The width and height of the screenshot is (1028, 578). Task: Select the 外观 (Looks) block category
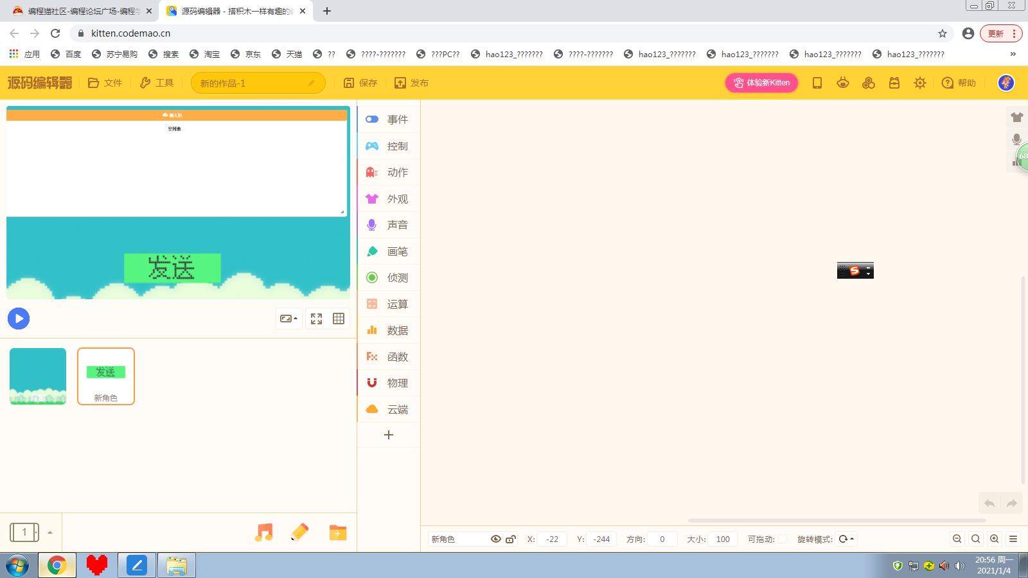389,198
